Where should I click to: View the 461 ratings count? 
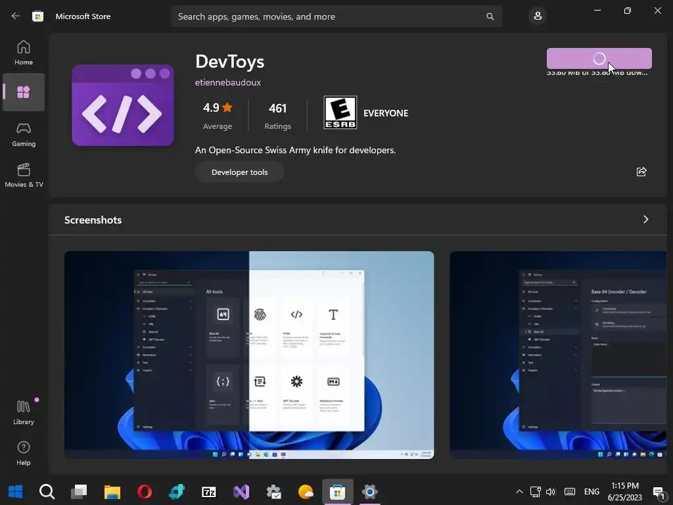point(278,116)
